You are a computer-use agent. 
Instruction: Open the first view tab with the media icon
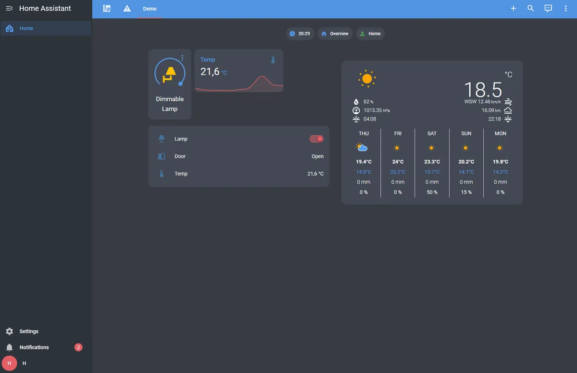(x=107, y=9)
